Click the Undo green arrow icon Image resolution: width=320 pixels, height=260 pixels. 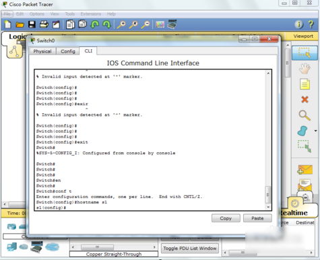tap(94, 24)
